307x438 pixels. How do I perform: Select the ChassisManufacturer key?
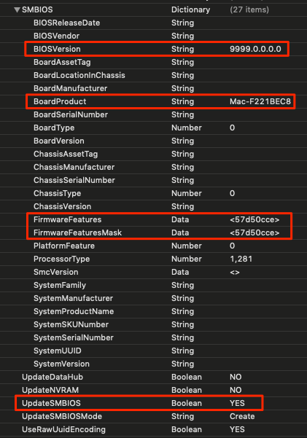(74, 168)
